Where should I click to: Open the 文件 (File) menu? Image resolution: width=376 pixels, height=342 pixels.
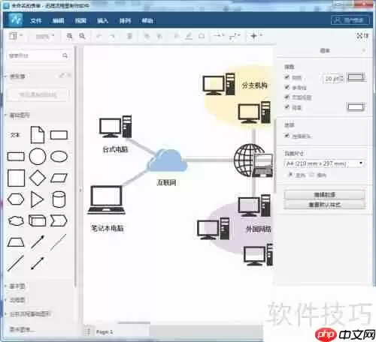[x=35, y=21]
